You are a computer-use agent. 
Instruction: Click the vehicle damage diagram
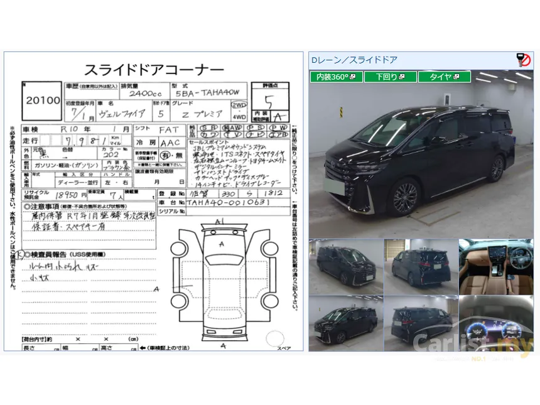tap(224, 282)
